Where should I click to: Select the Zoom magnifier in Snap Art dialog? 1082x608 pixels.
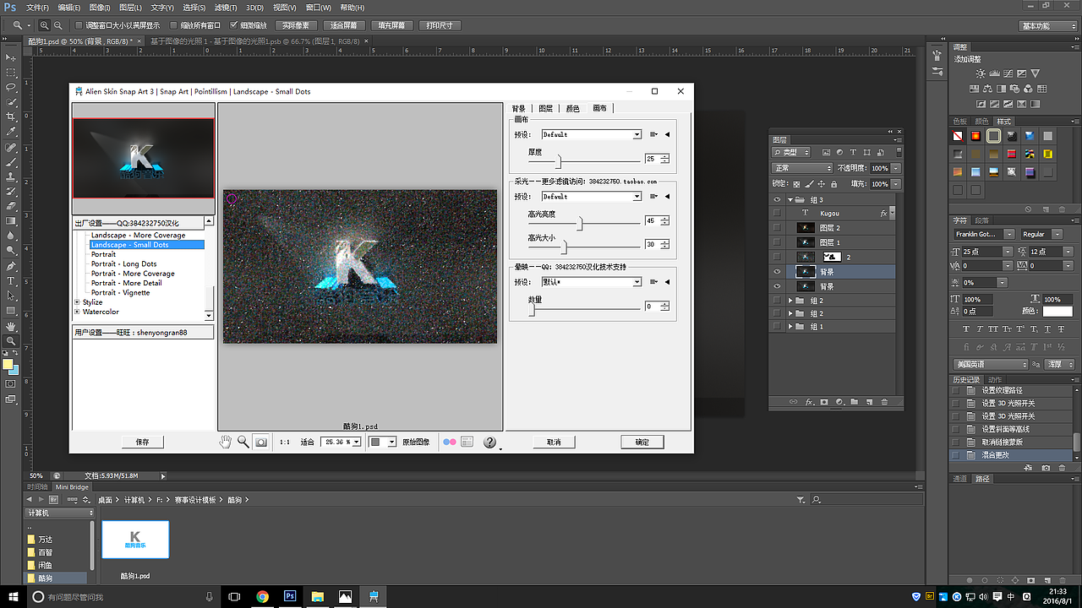pos(243,442)
